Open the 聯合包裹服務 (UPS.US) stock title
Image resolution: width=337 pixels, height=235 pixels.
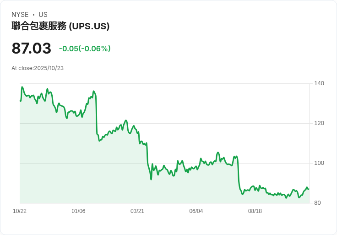click(x=60, y=26)
